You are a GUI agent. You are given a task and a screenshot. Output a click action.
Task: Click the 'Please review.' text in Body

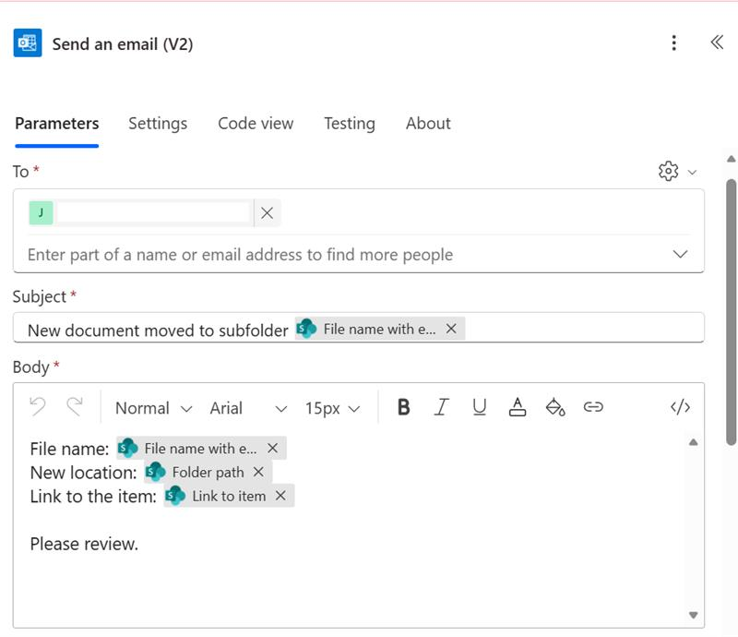tap(84, 544)
